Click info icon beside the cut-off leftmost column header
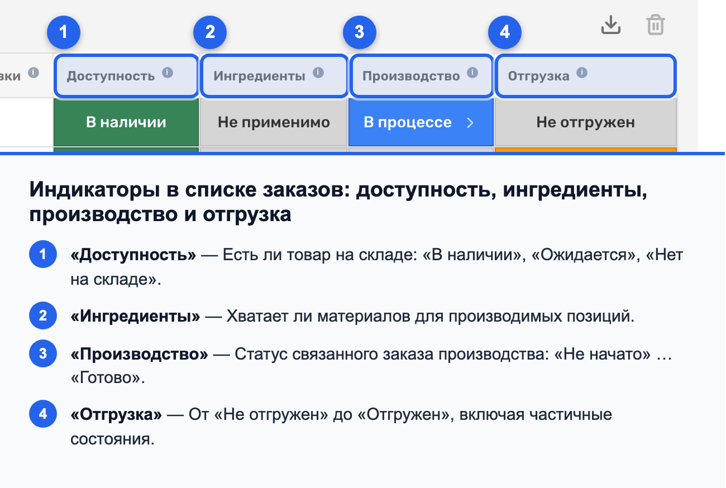The image size is (726, 488). (34, 73)
